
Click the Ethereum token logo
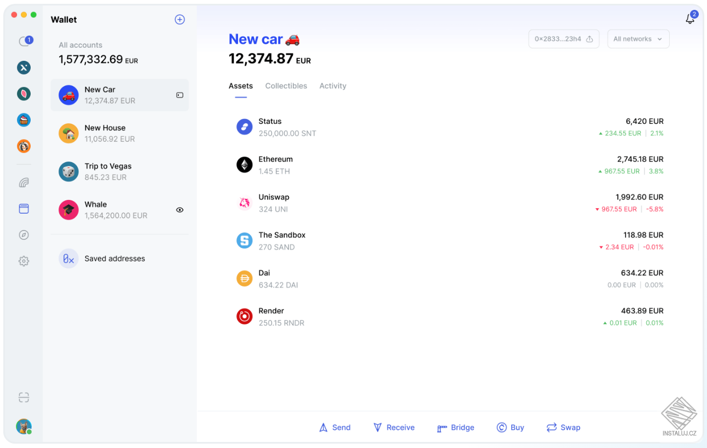244,165
